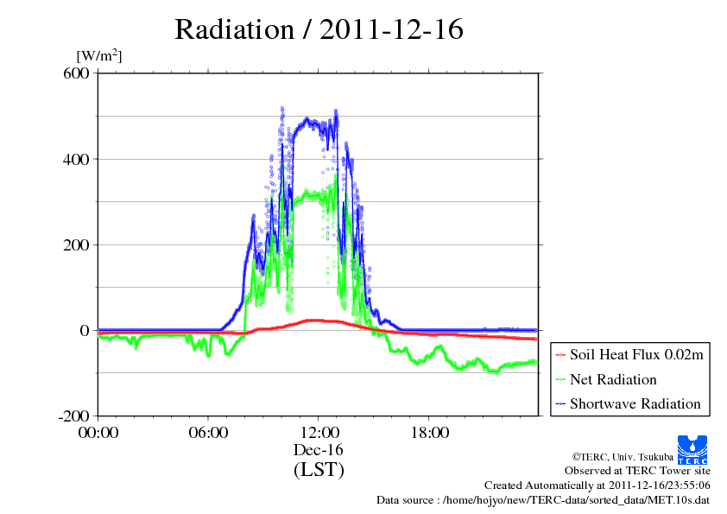Image resolution: width=727 pixels, height=514 pixels.
Task: Select the chart title 'Radiation / 2011-12-16'
Action: click(319, 29)
